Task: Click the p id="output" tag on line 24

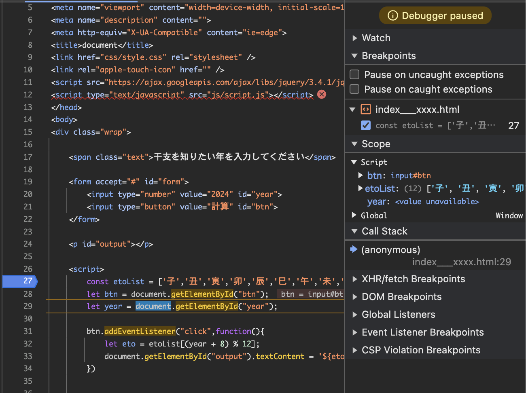Action: [x=111, y=244]
